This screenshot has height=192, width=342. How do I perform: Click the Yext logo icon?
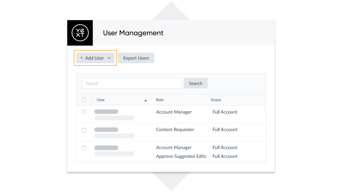[x=80, y=33]
